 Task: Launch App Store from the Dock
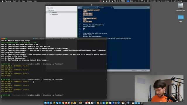[48, 103]
